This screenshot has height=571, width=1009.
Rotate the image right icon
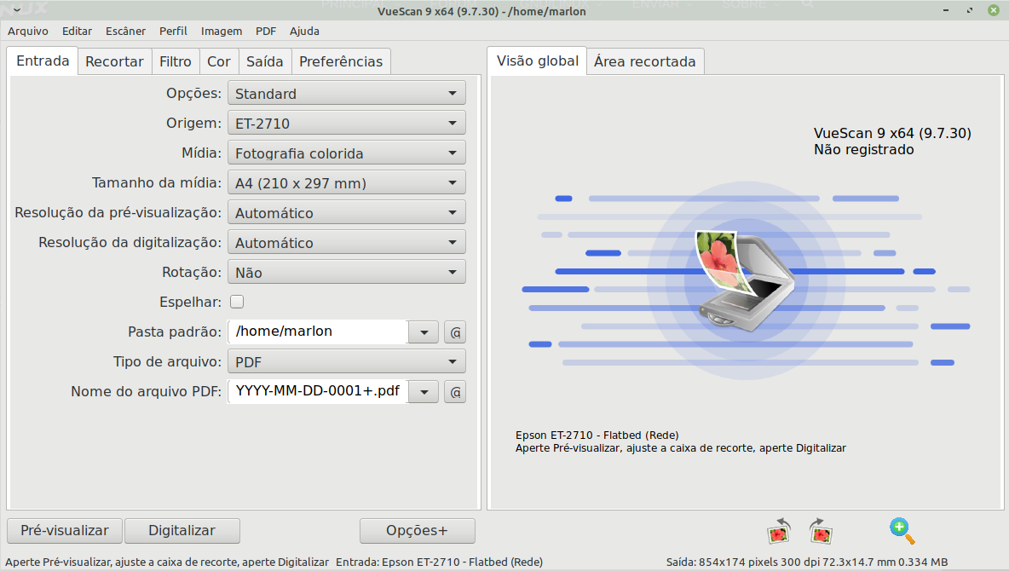(821, 531)
